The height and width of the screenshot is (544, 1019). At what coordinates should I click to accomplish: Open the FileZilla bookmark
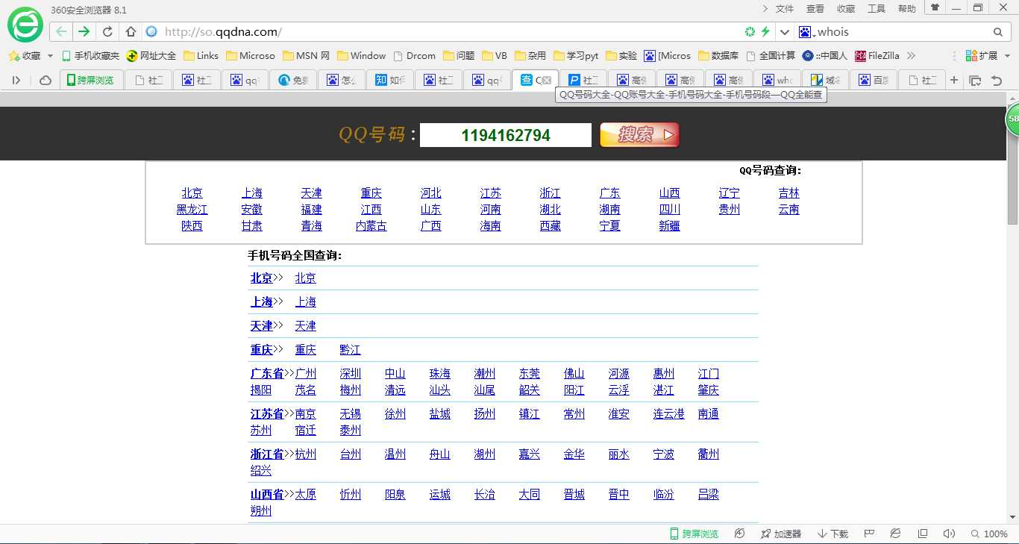pos(877,56)
